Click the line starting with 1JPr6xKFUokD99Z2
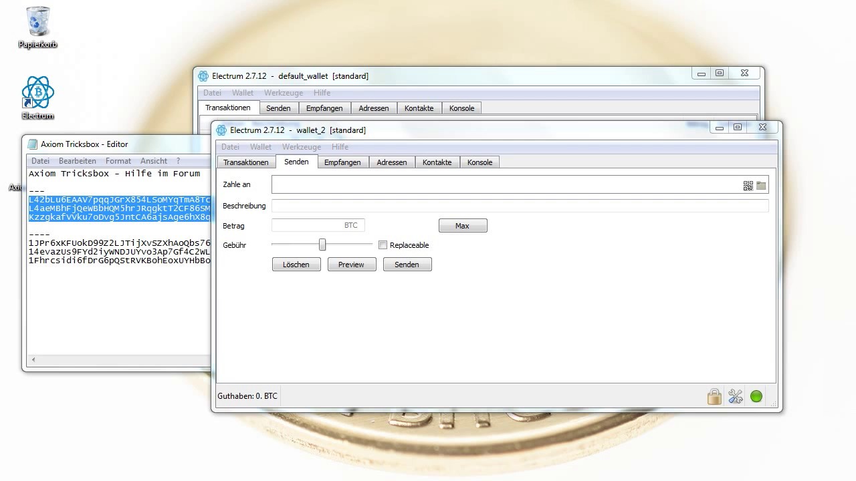This screenshot has height=481, width=856. 120,243
